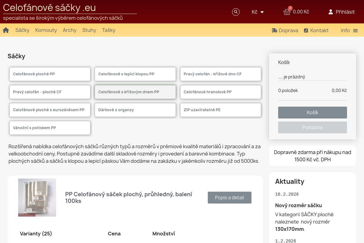Viewport: 364px width, 243px height.
Task: Choose ZIP uzavíratelné PE category
Action: pos(221,110)
